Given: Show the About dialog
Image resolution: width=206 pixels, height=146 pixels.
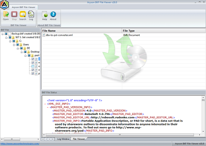Looking at the screenshot, I should [53, 16].
